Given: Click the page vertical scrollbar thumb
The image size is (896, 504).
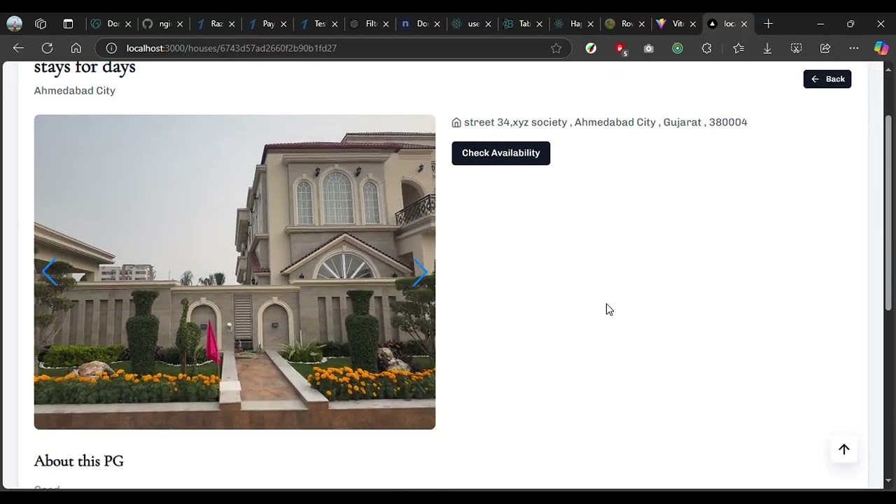Looking at the screenshot, I should tap(889, 213).
